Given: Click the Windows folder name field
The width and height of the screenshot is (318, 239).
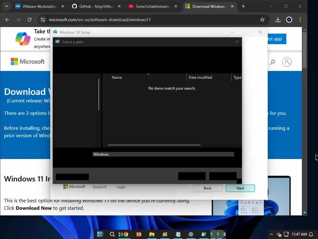Looking at the screenshot, I should pyautogui.click(x=163, y=154).
